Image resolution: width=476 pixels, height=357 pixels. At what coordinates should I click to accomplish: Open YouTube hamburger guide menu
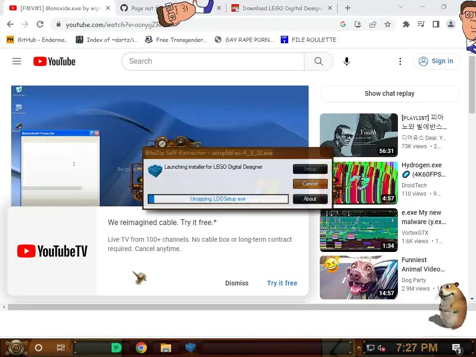point(17,61)
